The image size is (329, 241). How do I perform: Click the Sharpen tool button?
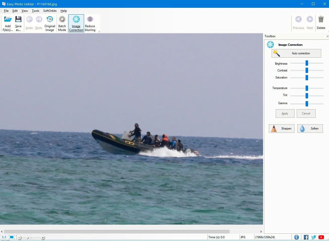(x=281, y=129)
